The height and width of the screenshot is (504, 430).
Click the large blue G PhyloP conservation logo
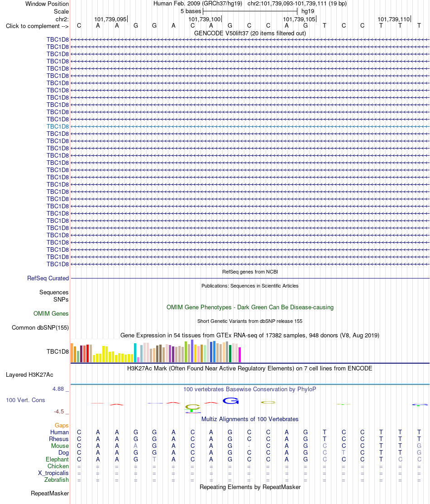[x=231, y=401]
